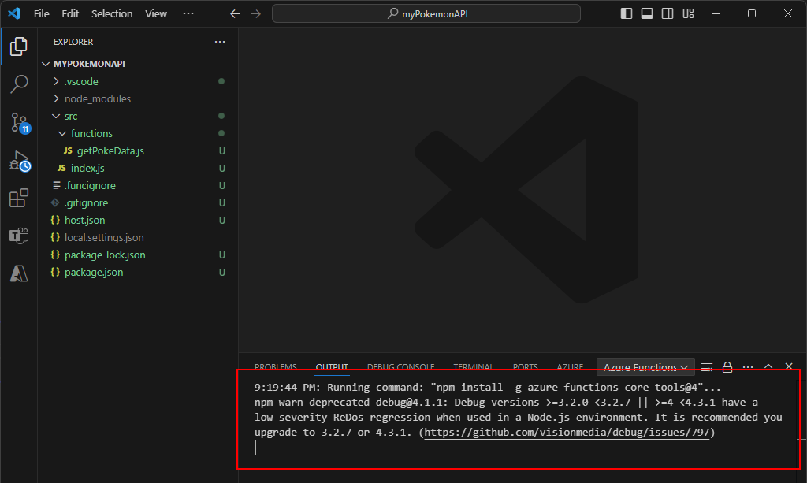This screenshot has width=807, height=483.
Task: Open the Edit menu
Action: pos(70,14)
